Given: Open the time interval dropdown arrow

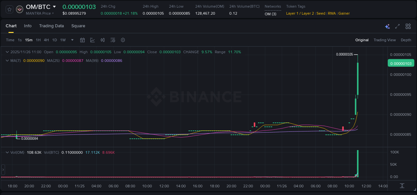Looking at the screenshot, I should pos(72,40).
